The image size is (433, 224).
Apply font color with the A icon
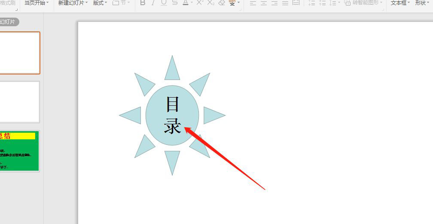coord(186,3)
